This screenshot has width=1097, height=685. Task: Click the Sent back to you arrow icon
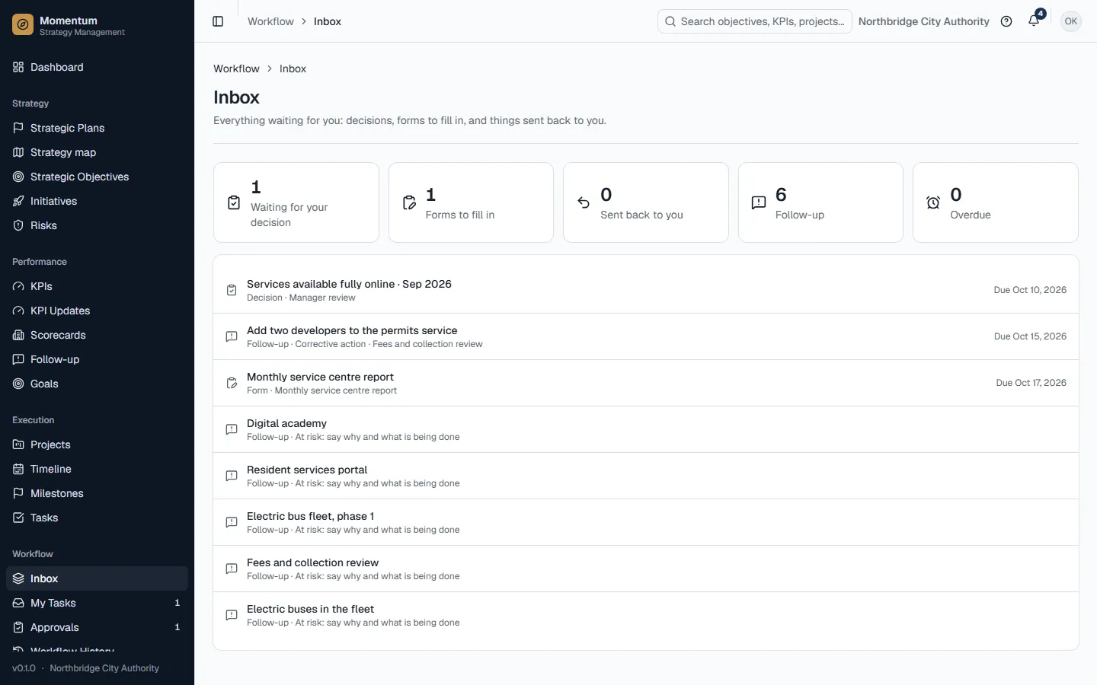point(584,202)
